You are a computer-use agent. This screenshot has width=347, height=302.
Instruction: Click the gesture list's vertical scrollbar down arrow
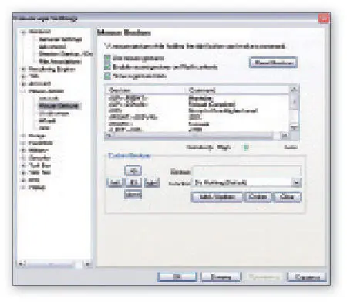click(294, 127)
